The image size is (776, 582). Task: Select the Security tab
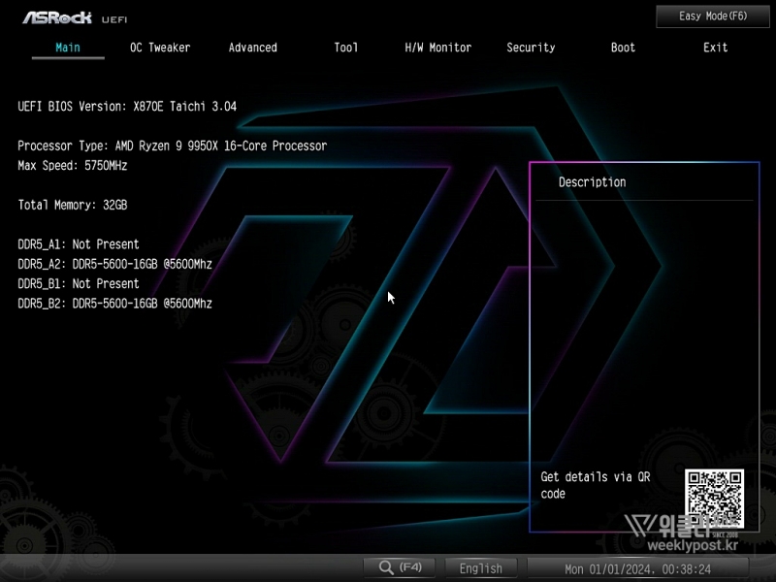pos(531,48)
